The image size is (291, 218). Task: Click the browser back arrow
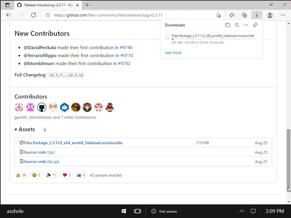pyautogui.click(x=9, y=15)
